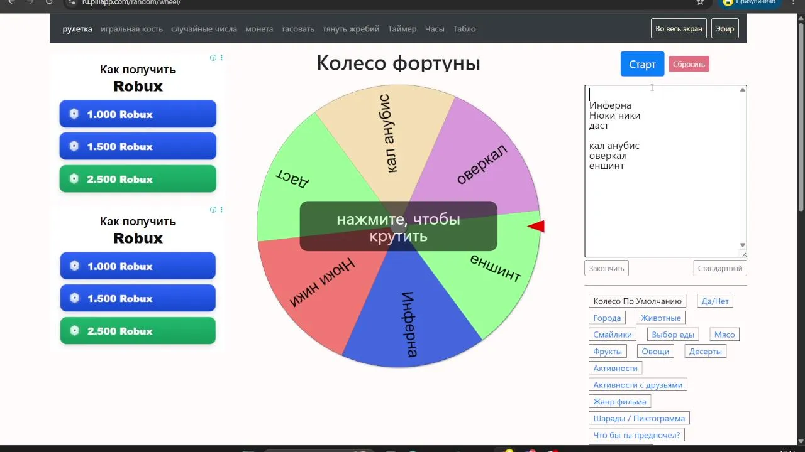Click the Во весь экран button
The image size is (805, 452).
(679, 29)
